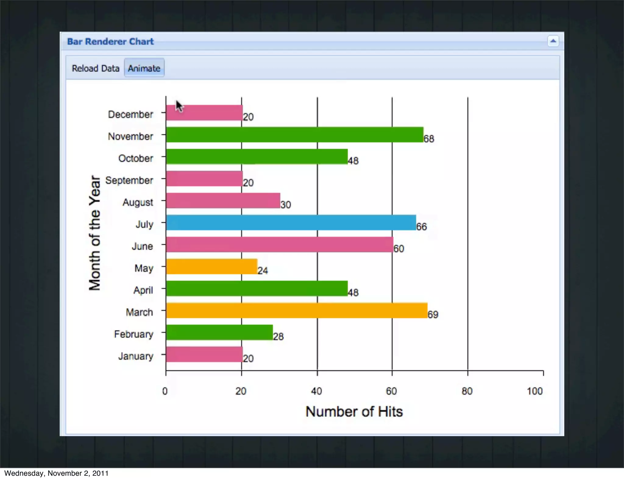
Task: Click the orange May bar
Action: (x=212, y=266)
